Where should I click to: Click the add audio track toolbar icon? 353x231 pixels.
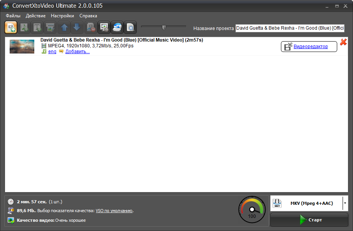pos(24,27)
